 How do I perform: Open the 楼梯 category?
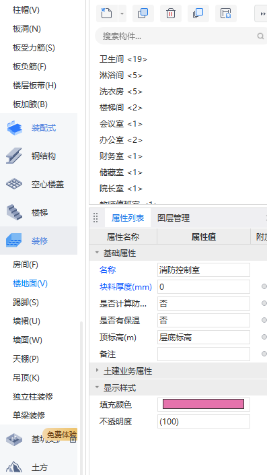[39, 212]
